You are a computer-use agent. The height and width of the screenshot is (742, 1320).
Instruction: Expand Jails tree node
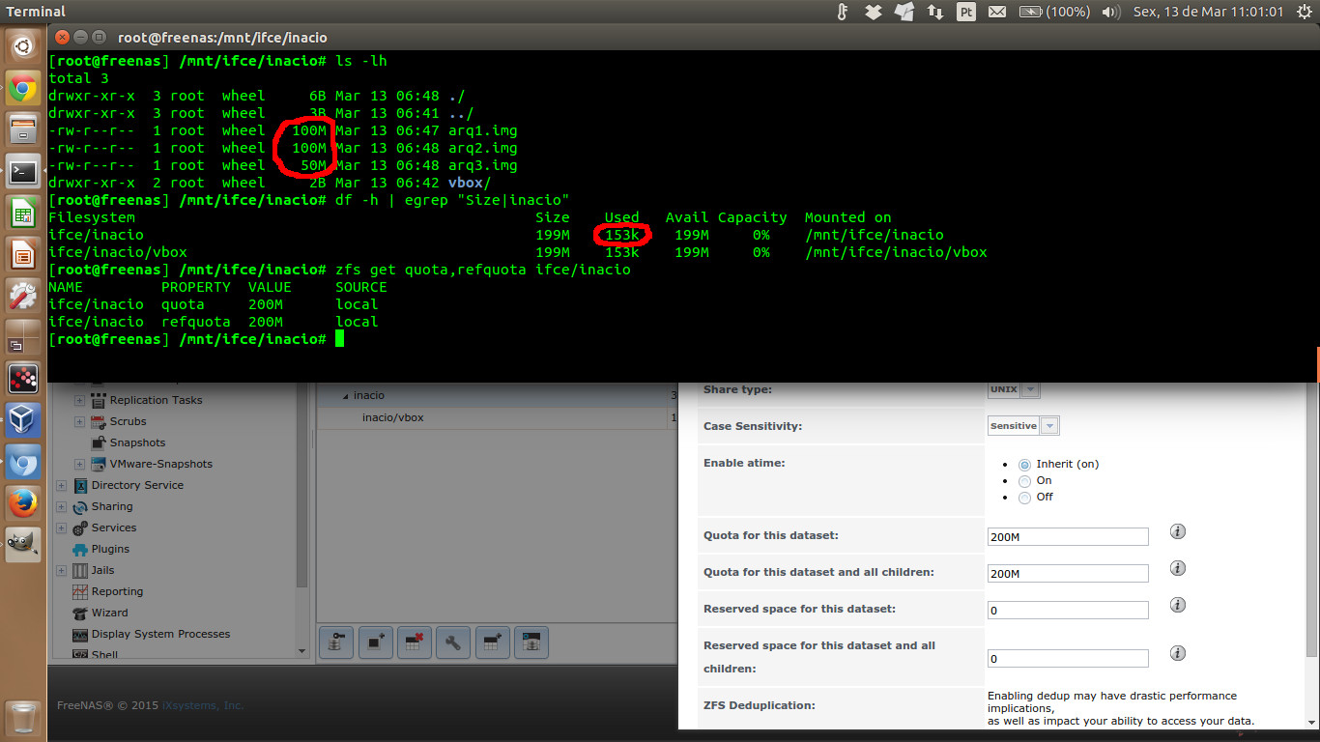coord(62,570)
